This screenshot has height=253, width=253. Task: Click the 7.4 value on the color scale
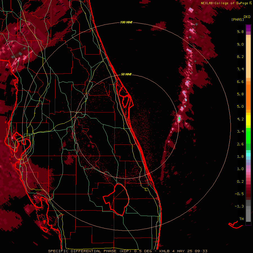240,69
